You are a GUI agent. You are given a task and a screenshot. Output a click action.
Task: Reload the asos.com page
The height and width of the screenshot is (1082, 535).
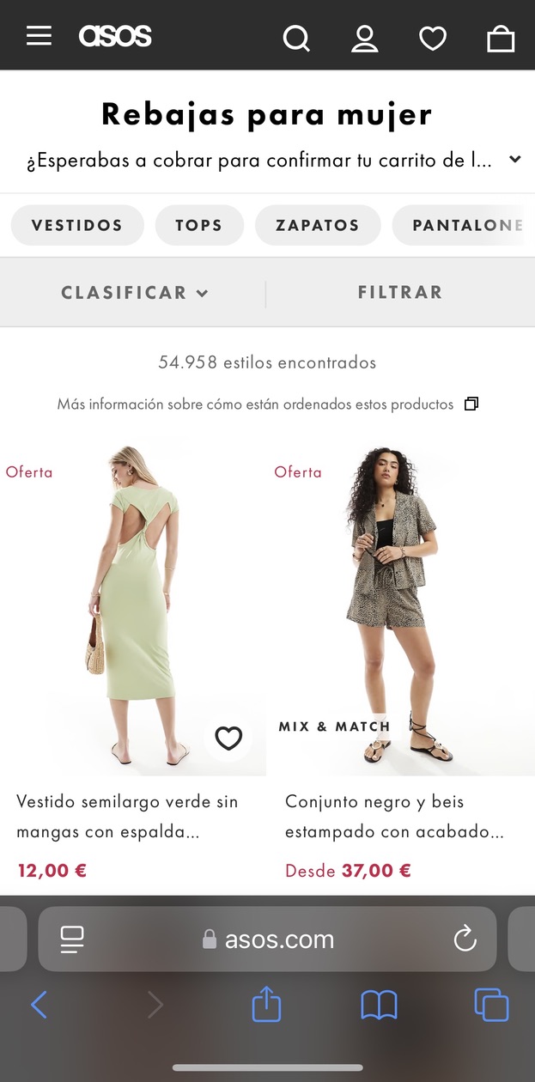point(465,939)
